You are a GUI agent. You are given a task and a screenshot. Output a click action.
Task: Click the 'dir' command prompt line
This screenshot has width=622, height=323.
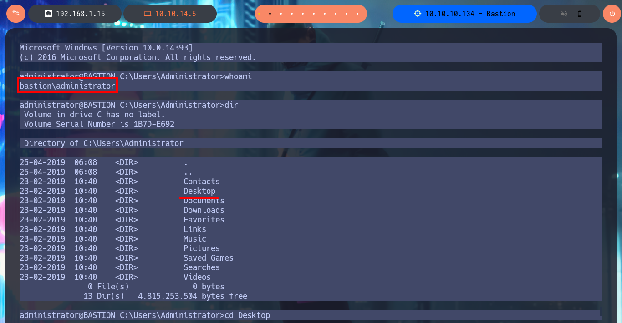129,105
